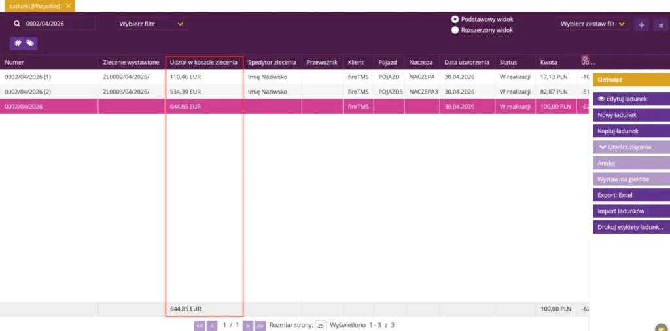Screen dimensions: 670x331
Task: Click the summary total 644,85 EUR in footer
Action: 185,309
